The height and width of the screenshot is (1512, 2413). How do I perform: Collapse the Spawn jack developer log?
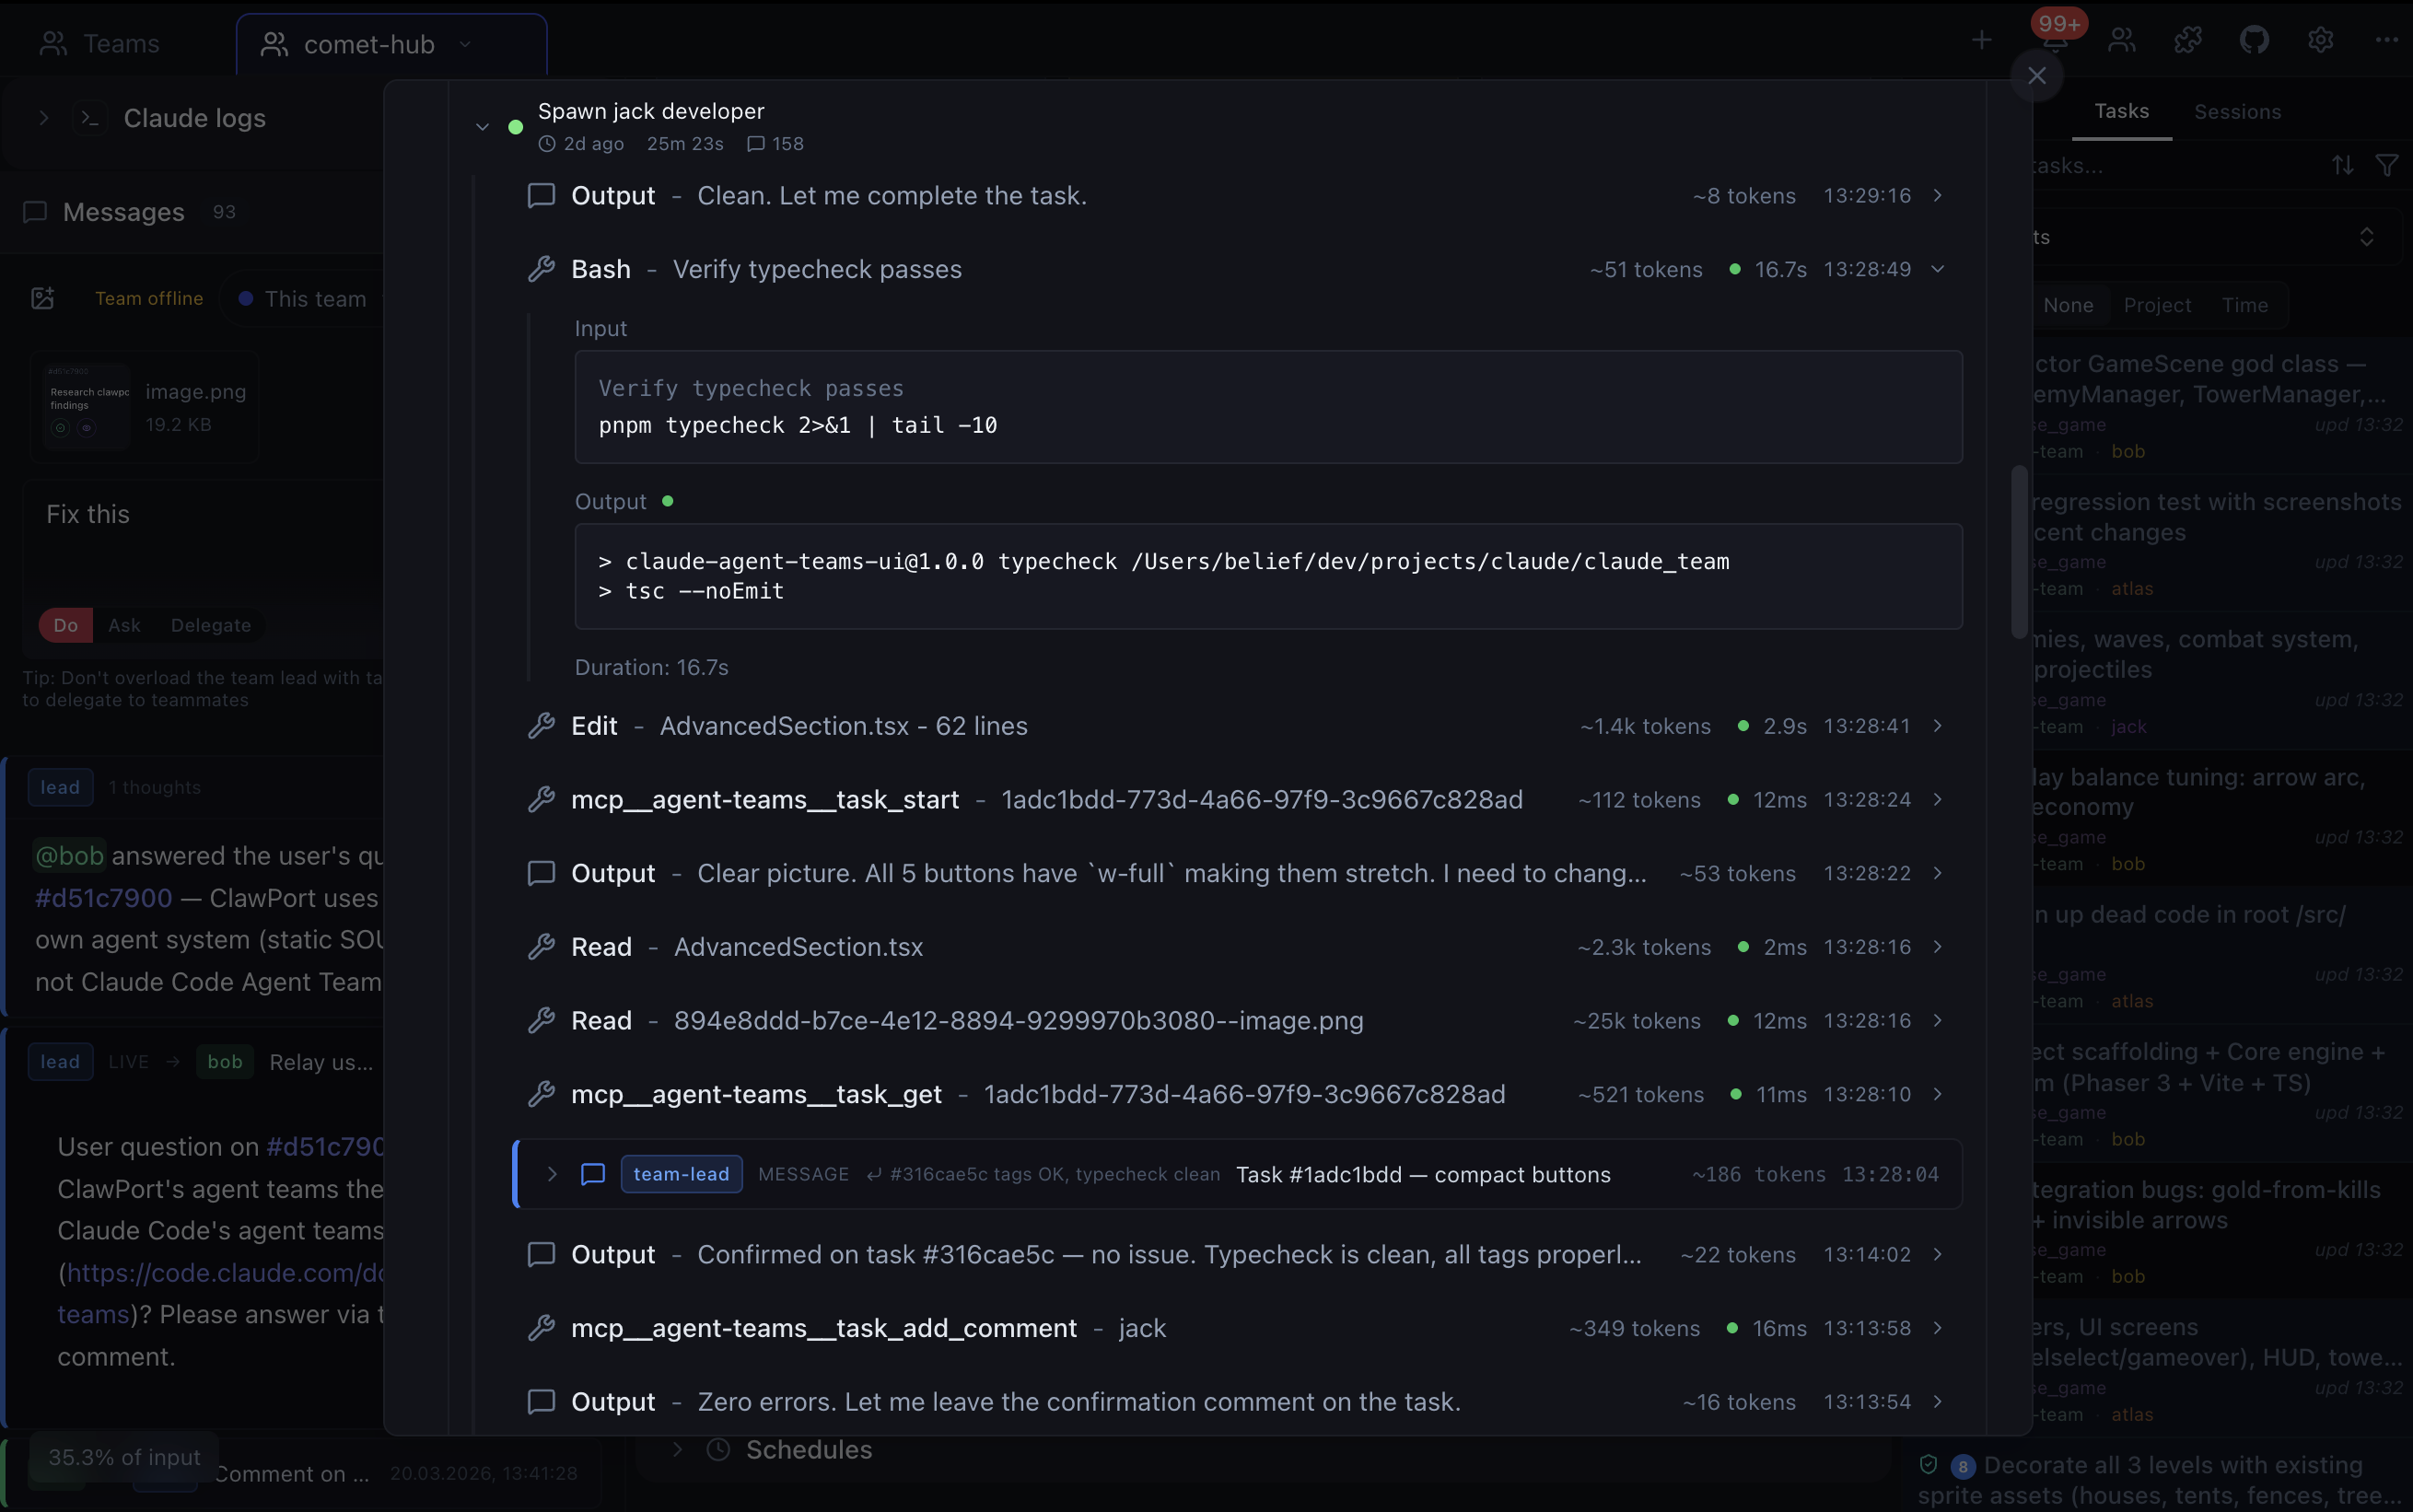[482, 126]
